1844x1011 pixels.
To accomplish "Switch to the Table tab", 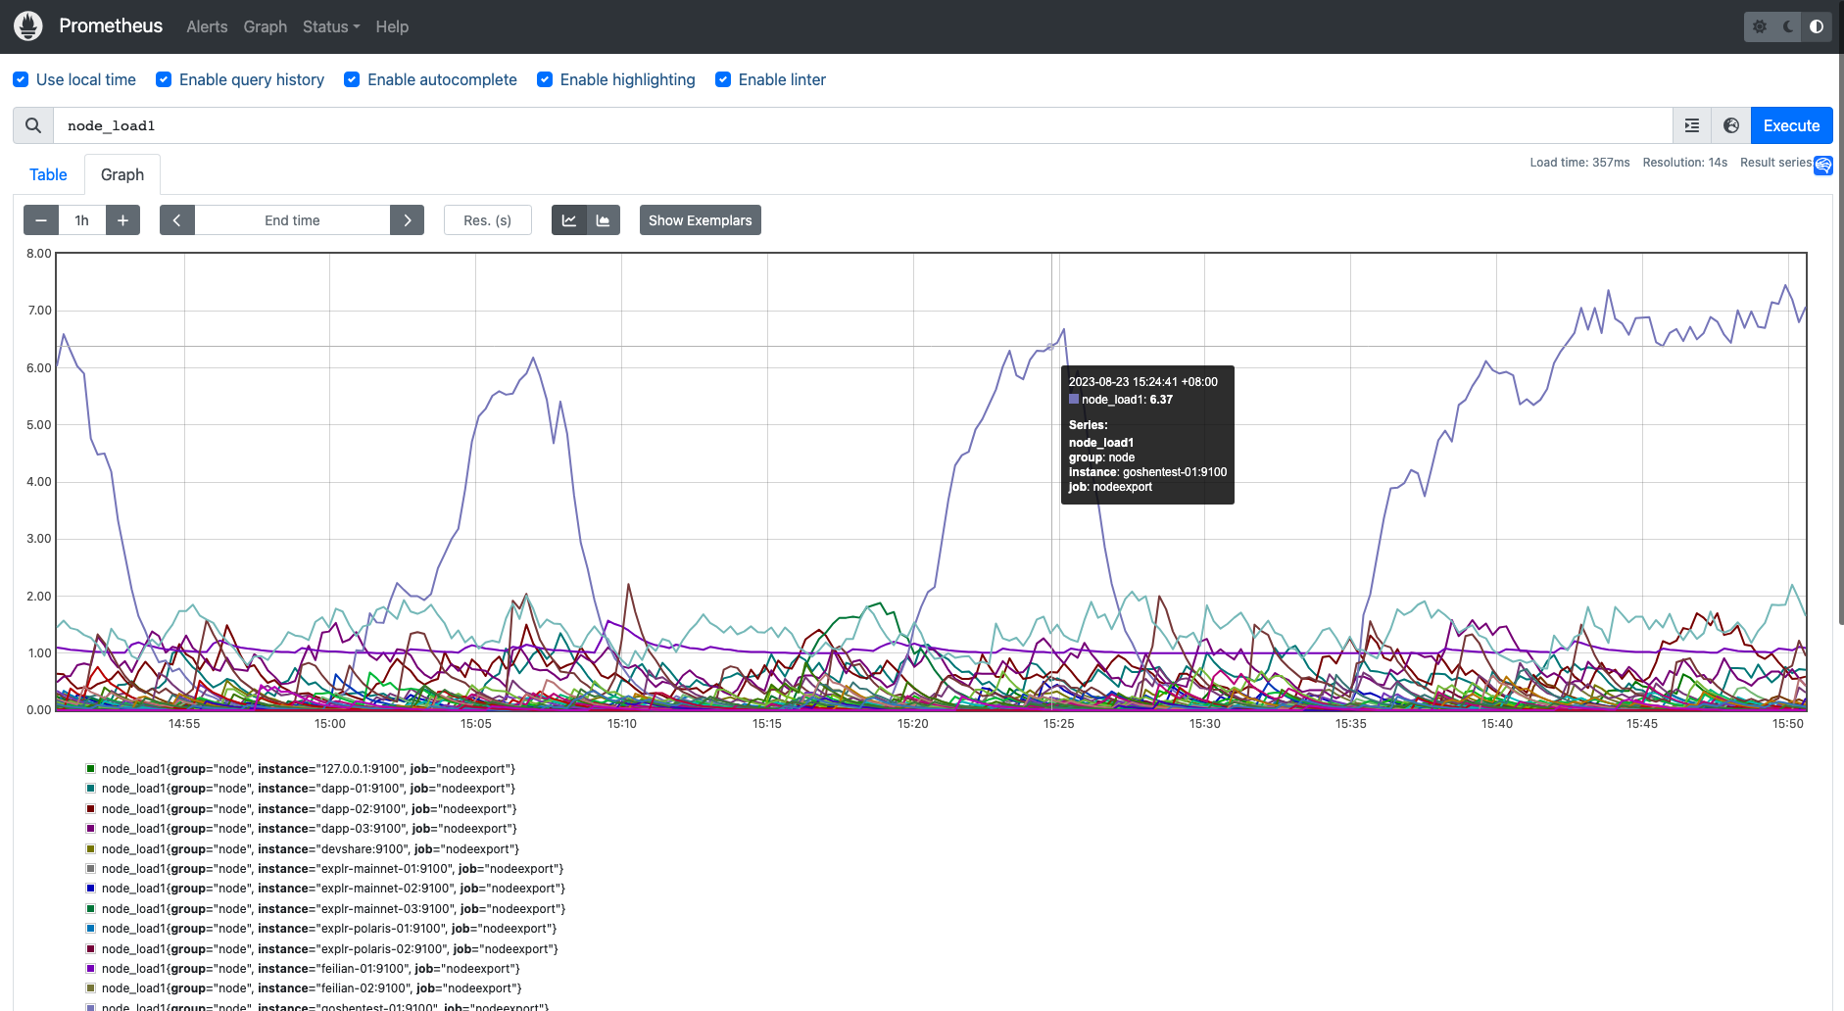I will tap(48, 174).
